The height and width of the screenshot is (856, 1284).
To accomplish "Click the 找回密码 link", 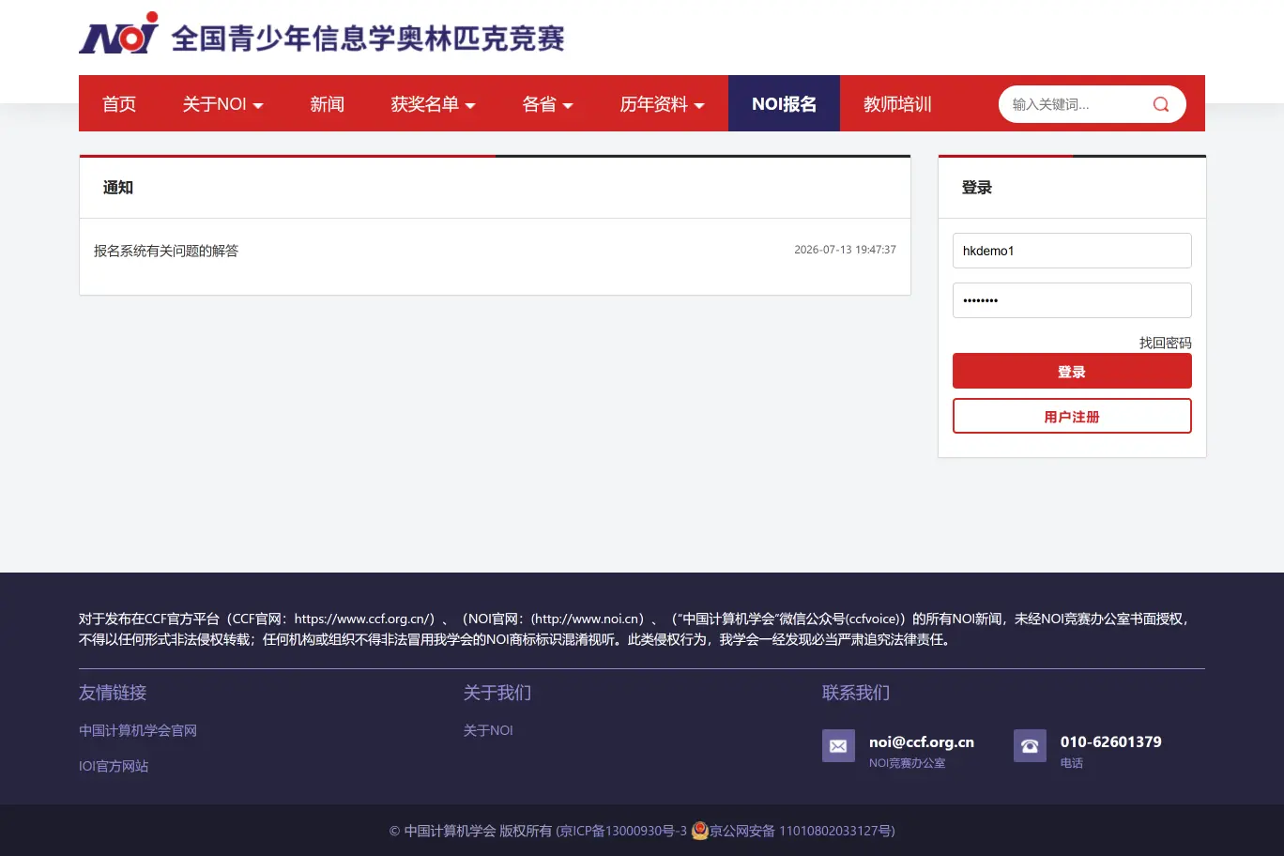I will [1165, 343].
